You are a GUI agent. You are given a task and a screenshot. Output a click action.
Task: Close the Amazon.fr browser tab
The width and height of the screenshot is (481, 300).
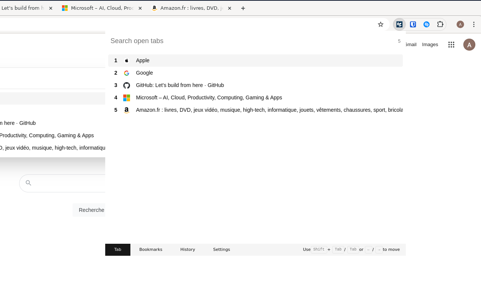(x=230, y=8)
